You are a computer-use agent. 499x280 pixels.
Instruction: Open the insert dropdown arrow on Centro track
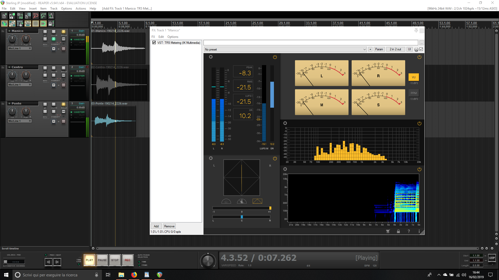(x=54, y=85)
